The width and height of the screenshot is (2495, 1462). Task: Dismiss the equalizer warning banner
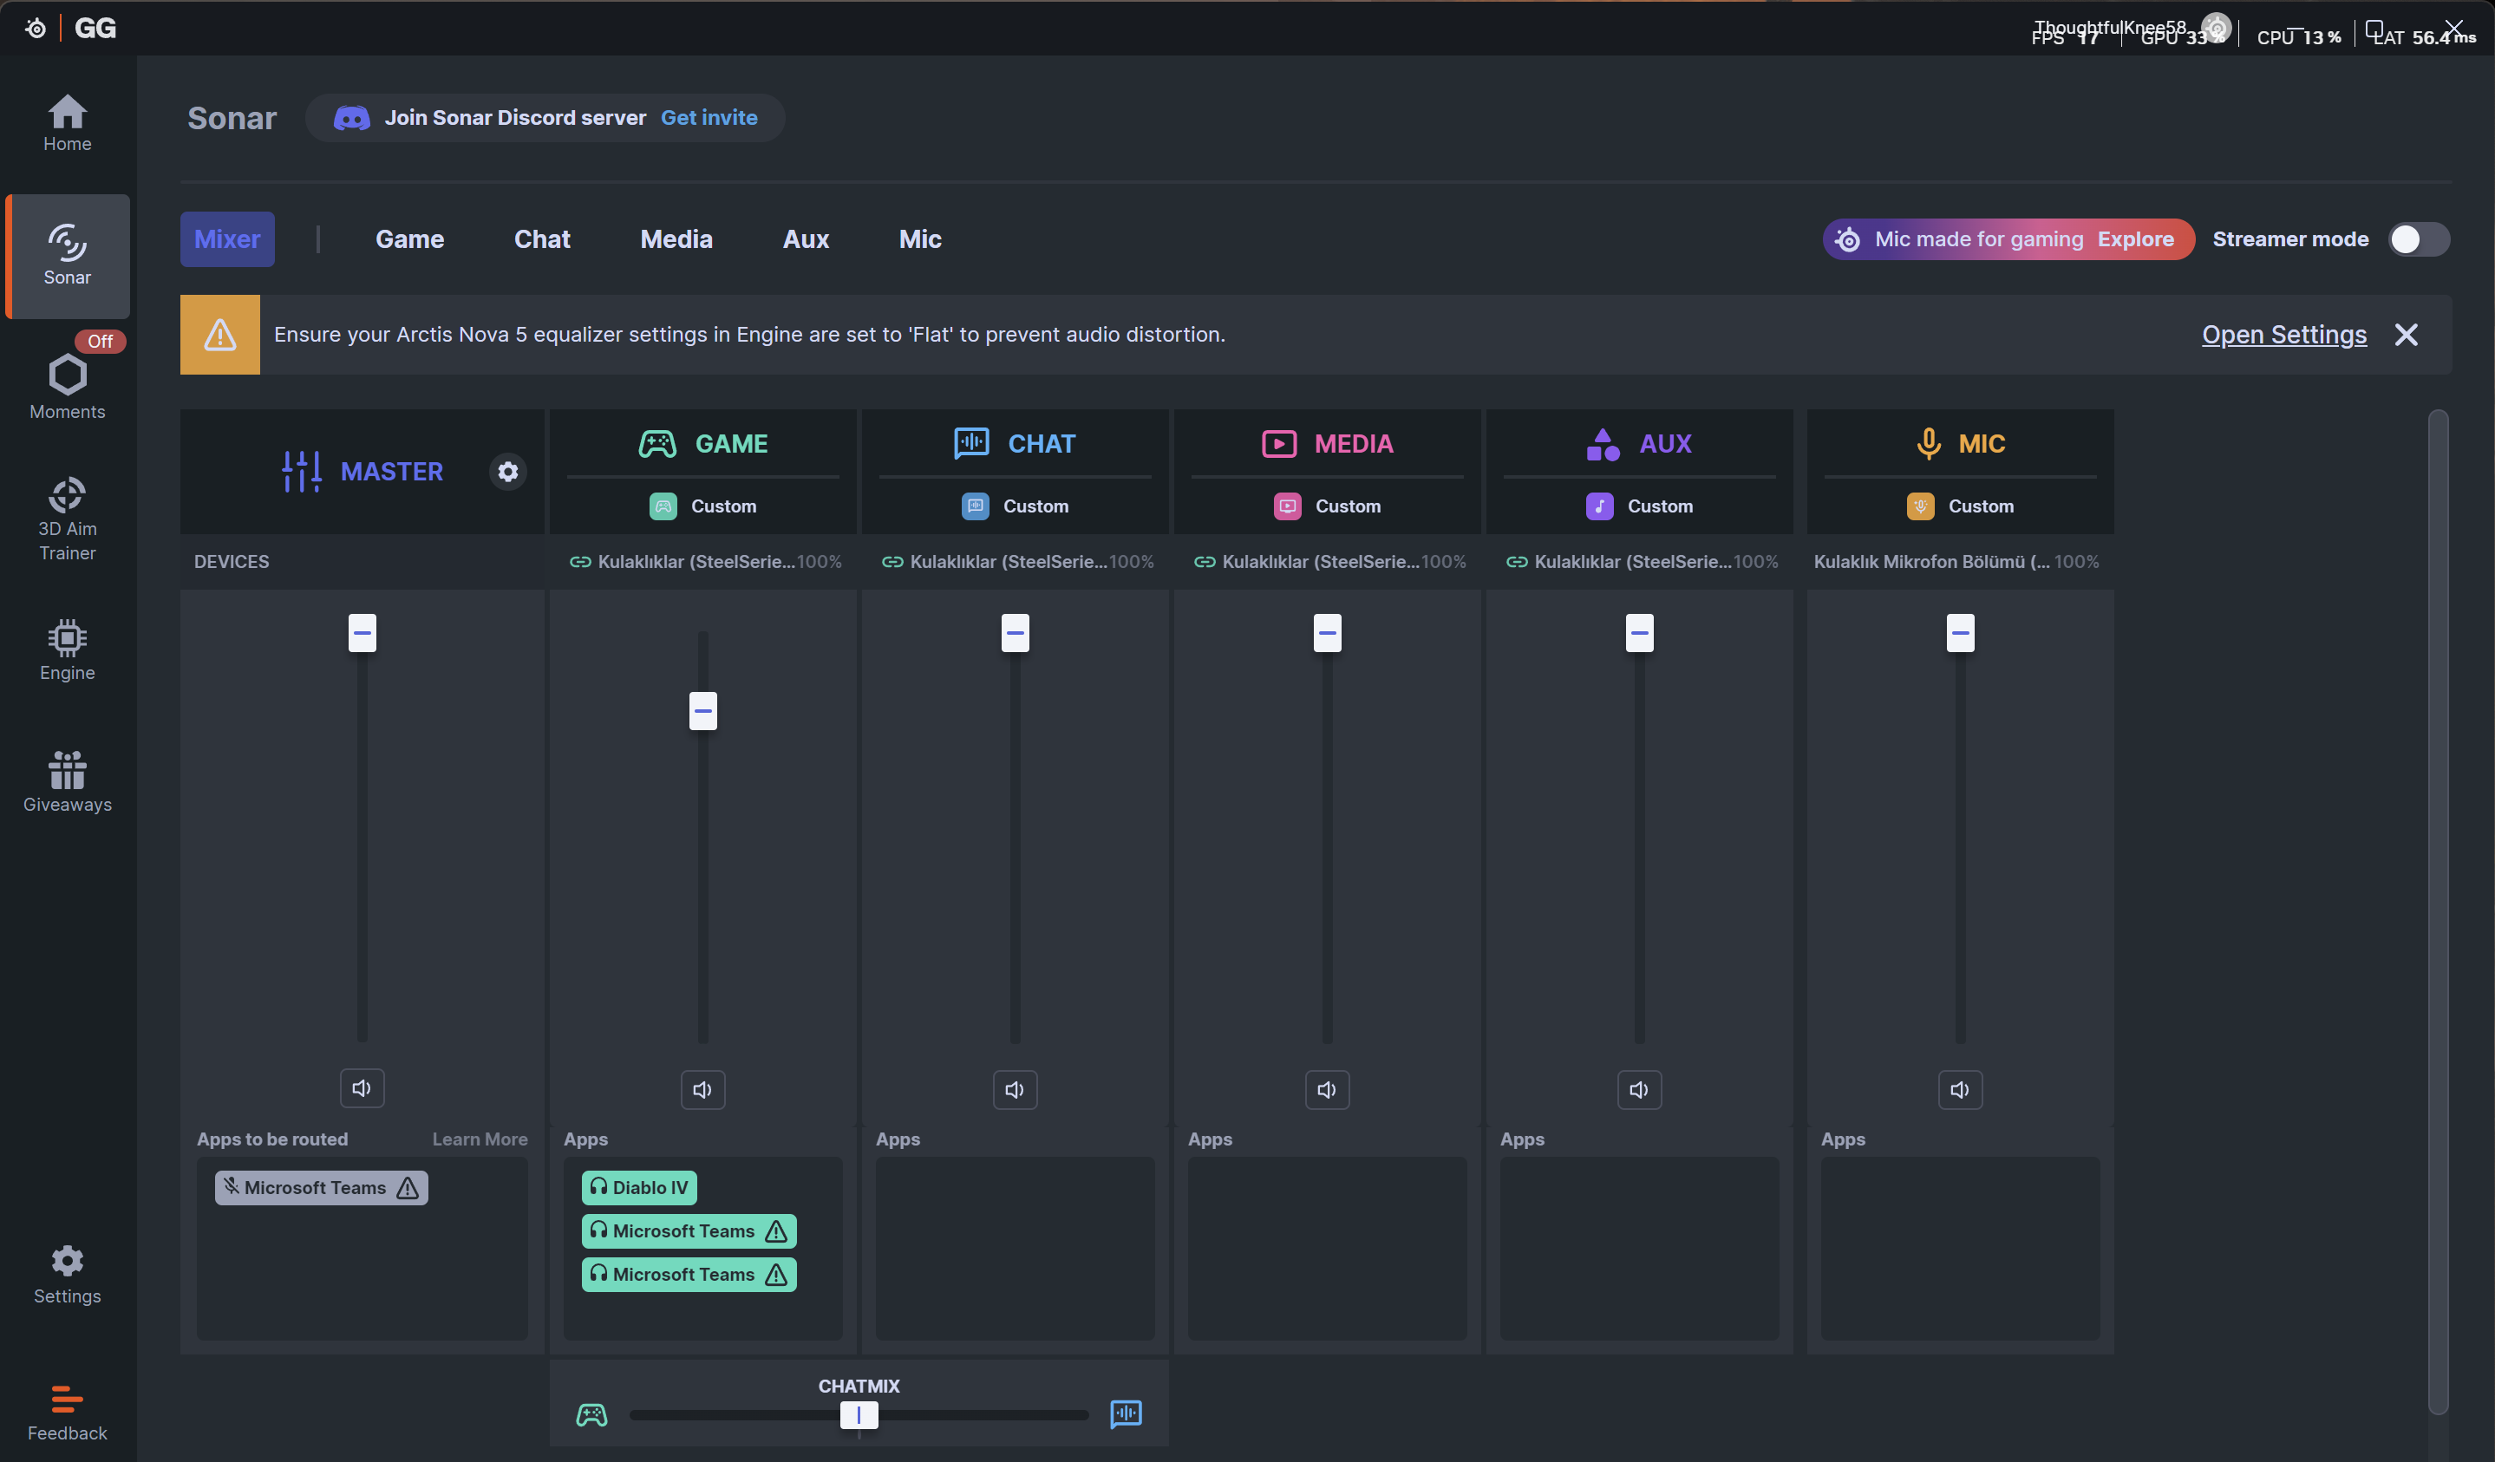(x=2406, y=335)
